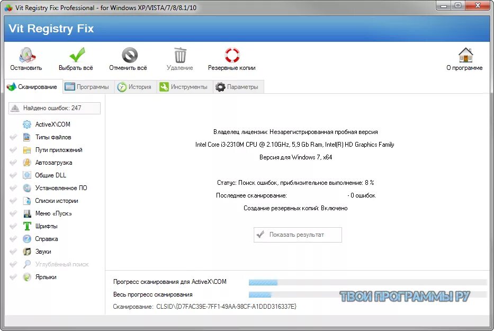Image resolution: width=494 pixels, height=331 pixels.
Task: Open О программе house icon
Action: pos(465,55)
